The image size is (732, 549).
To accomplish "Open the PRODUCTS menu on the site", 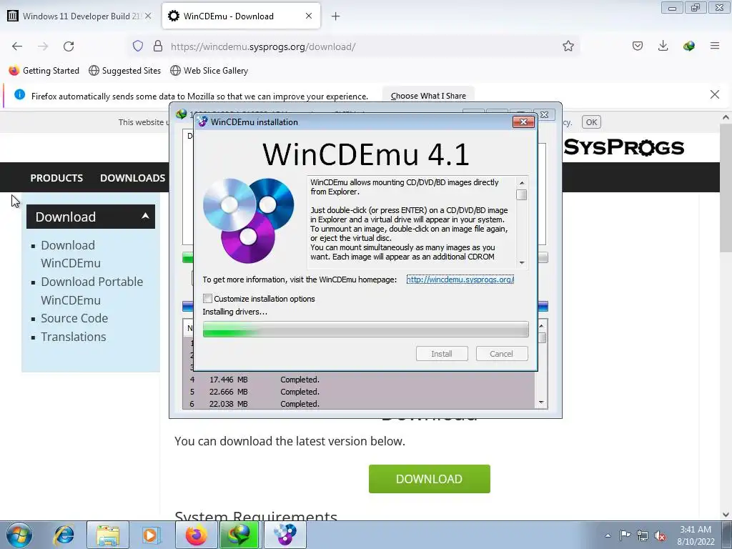I will 56,178.
